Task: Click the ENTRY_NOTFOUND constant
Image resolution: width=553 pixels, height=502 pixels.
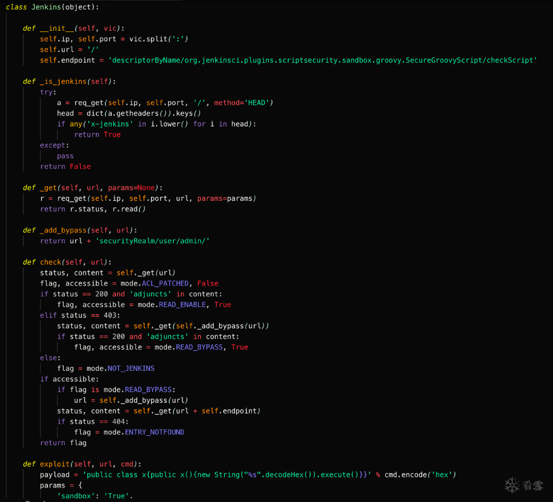Action: click(x=154, y=432)
